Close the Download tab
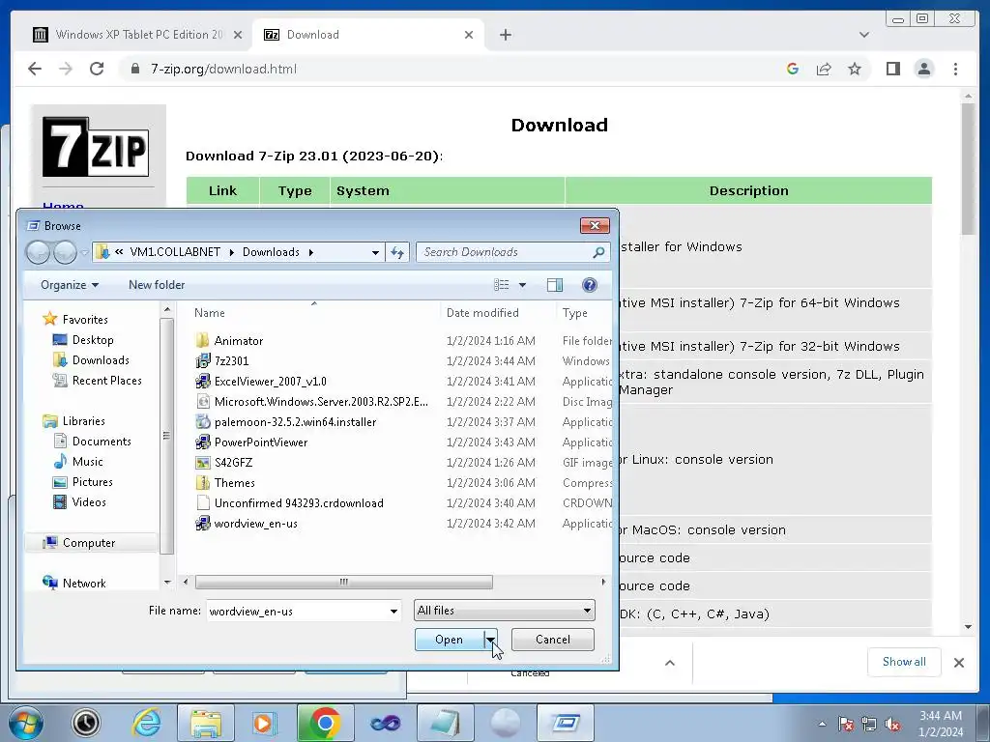 [469, 35]
